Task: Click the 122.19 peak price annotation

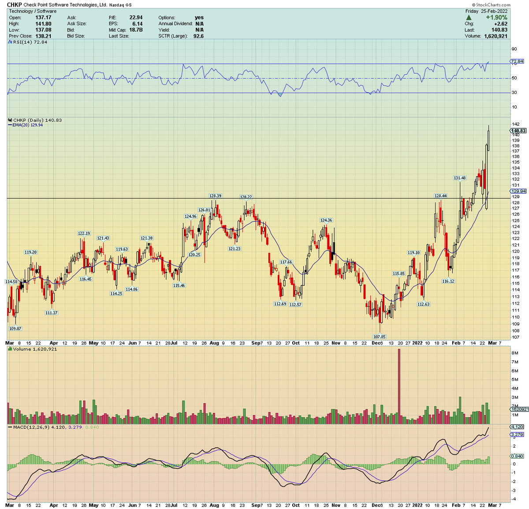Action: point(84,233)
